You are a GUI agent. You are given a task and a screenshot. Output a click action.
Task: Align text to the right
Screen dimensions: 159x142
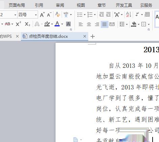[x=97, y=24]
